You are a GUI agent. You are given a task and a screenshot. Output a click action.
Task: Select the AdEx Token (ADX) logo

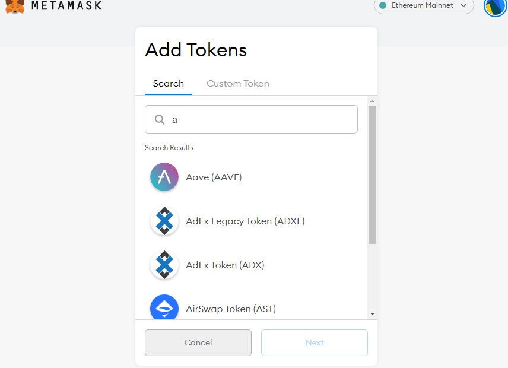coord(164,265)
